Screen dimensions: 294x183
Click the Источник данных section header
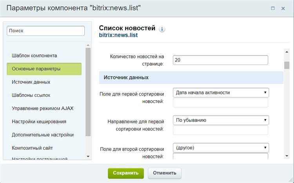click(x=191, y=77)
